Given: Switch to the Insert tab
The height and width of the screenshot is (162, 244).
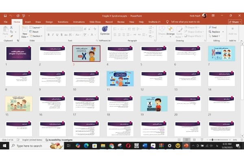Looking at the screenshot, I should coord(28,22).
